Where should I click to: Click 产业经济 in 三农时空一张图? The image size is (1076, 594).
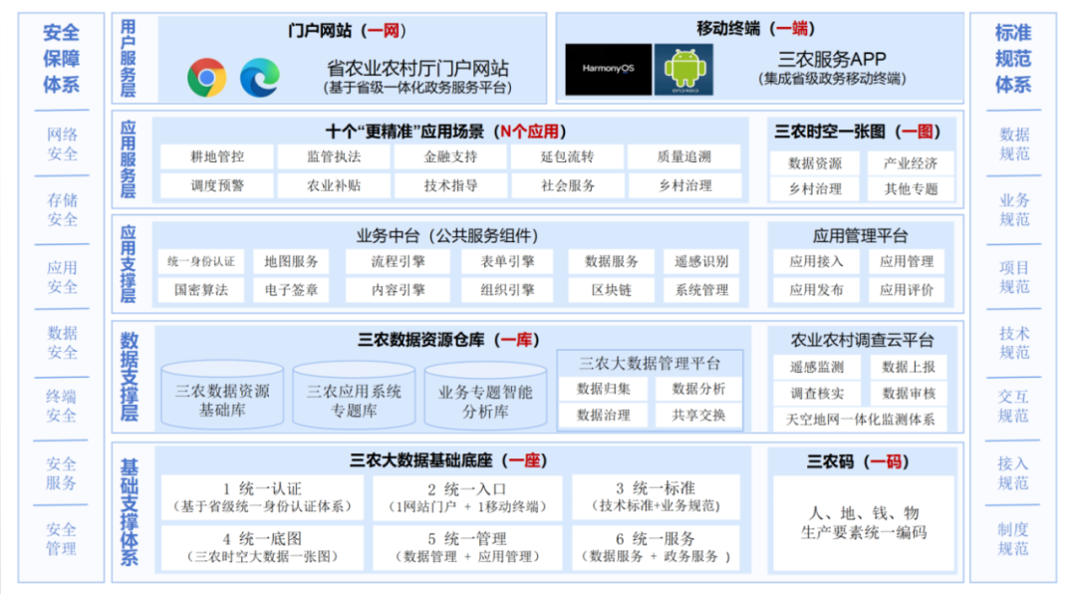(x=910, y=163)
